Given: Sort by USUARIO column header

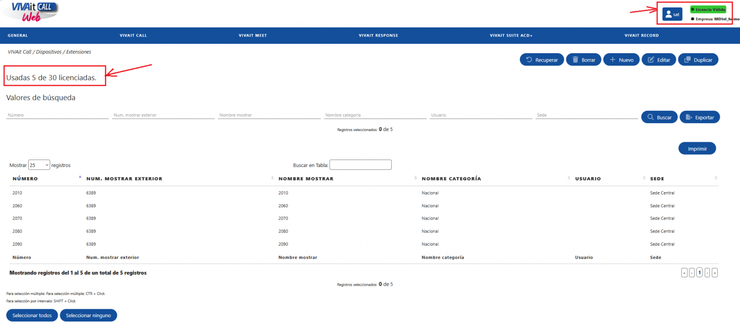Looking at the screenshot, I should [x=610, y=178].
